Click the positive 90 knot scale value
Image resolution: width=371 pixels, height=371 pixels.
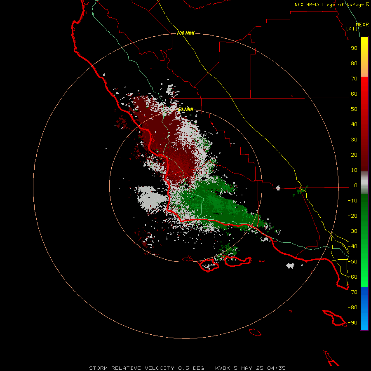(x=354, y=48)
